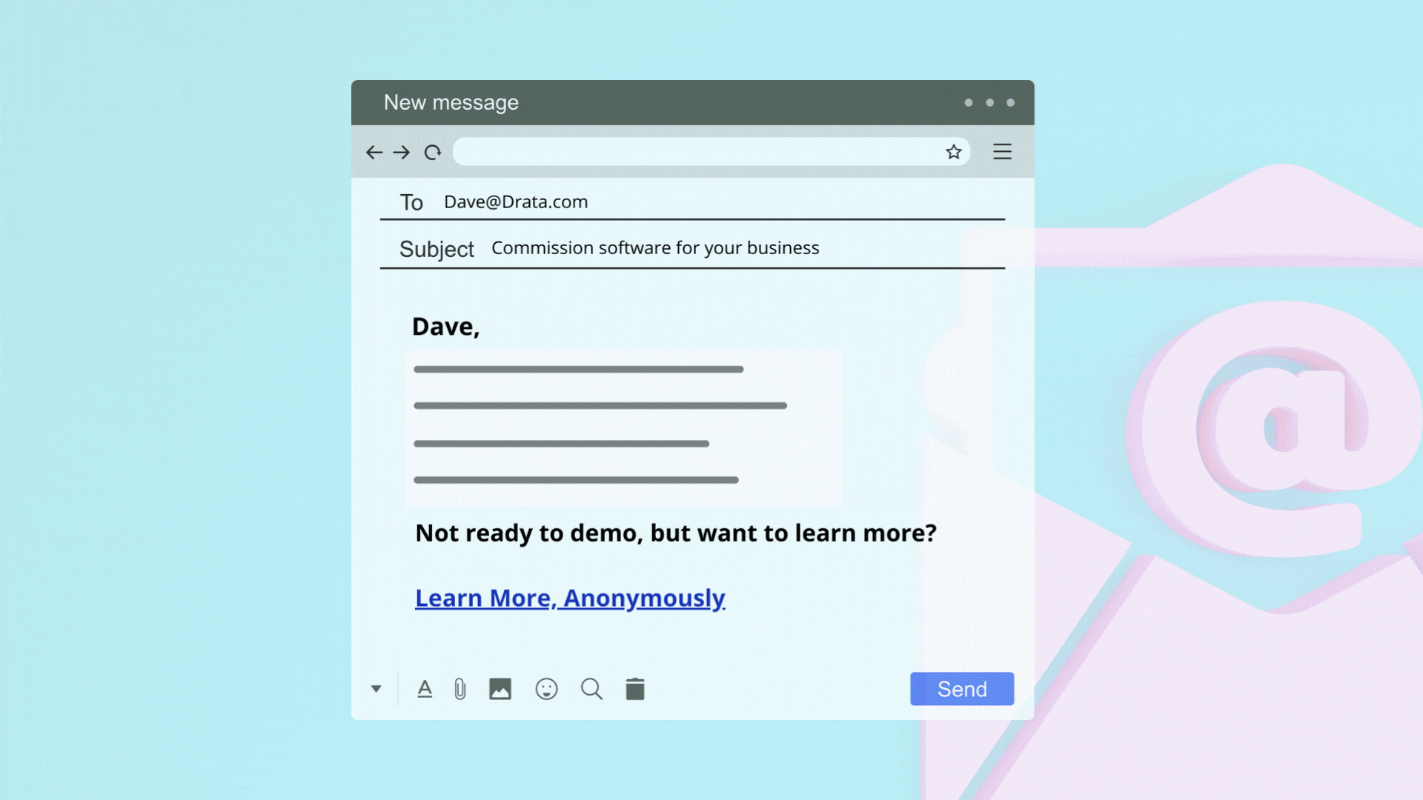Expand more options dropdown arrow
Image resolution: width=1423 pixels, height=800 pixels.
pos(377,689)
